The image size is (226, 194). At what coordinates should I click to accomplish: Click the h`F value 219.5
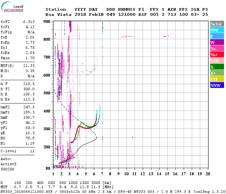point(29,84)
